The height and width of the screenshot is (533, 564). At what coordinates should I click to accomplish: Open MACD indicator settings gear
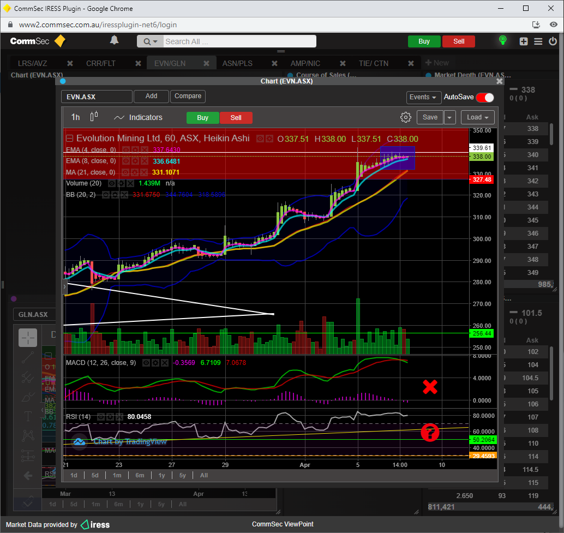click(155, 363)
